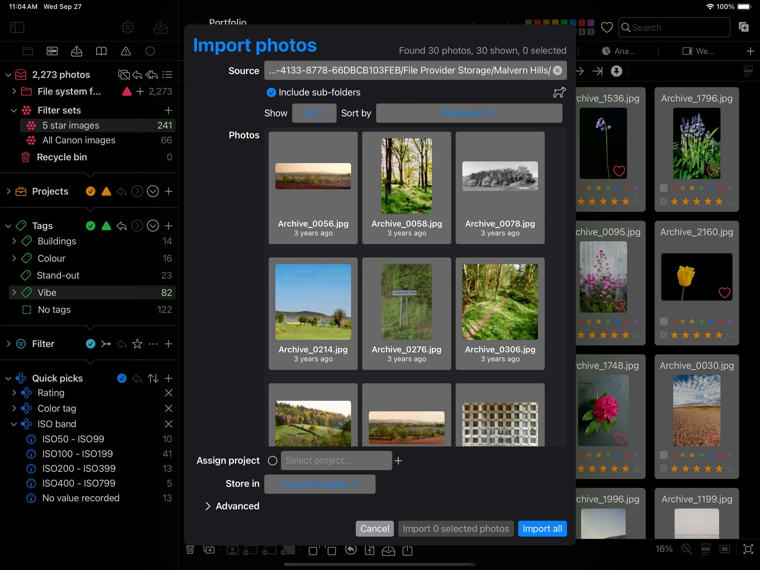Click the dog icon in Import dialog
The height and width of the screenshot is (570, 760).
559,92
